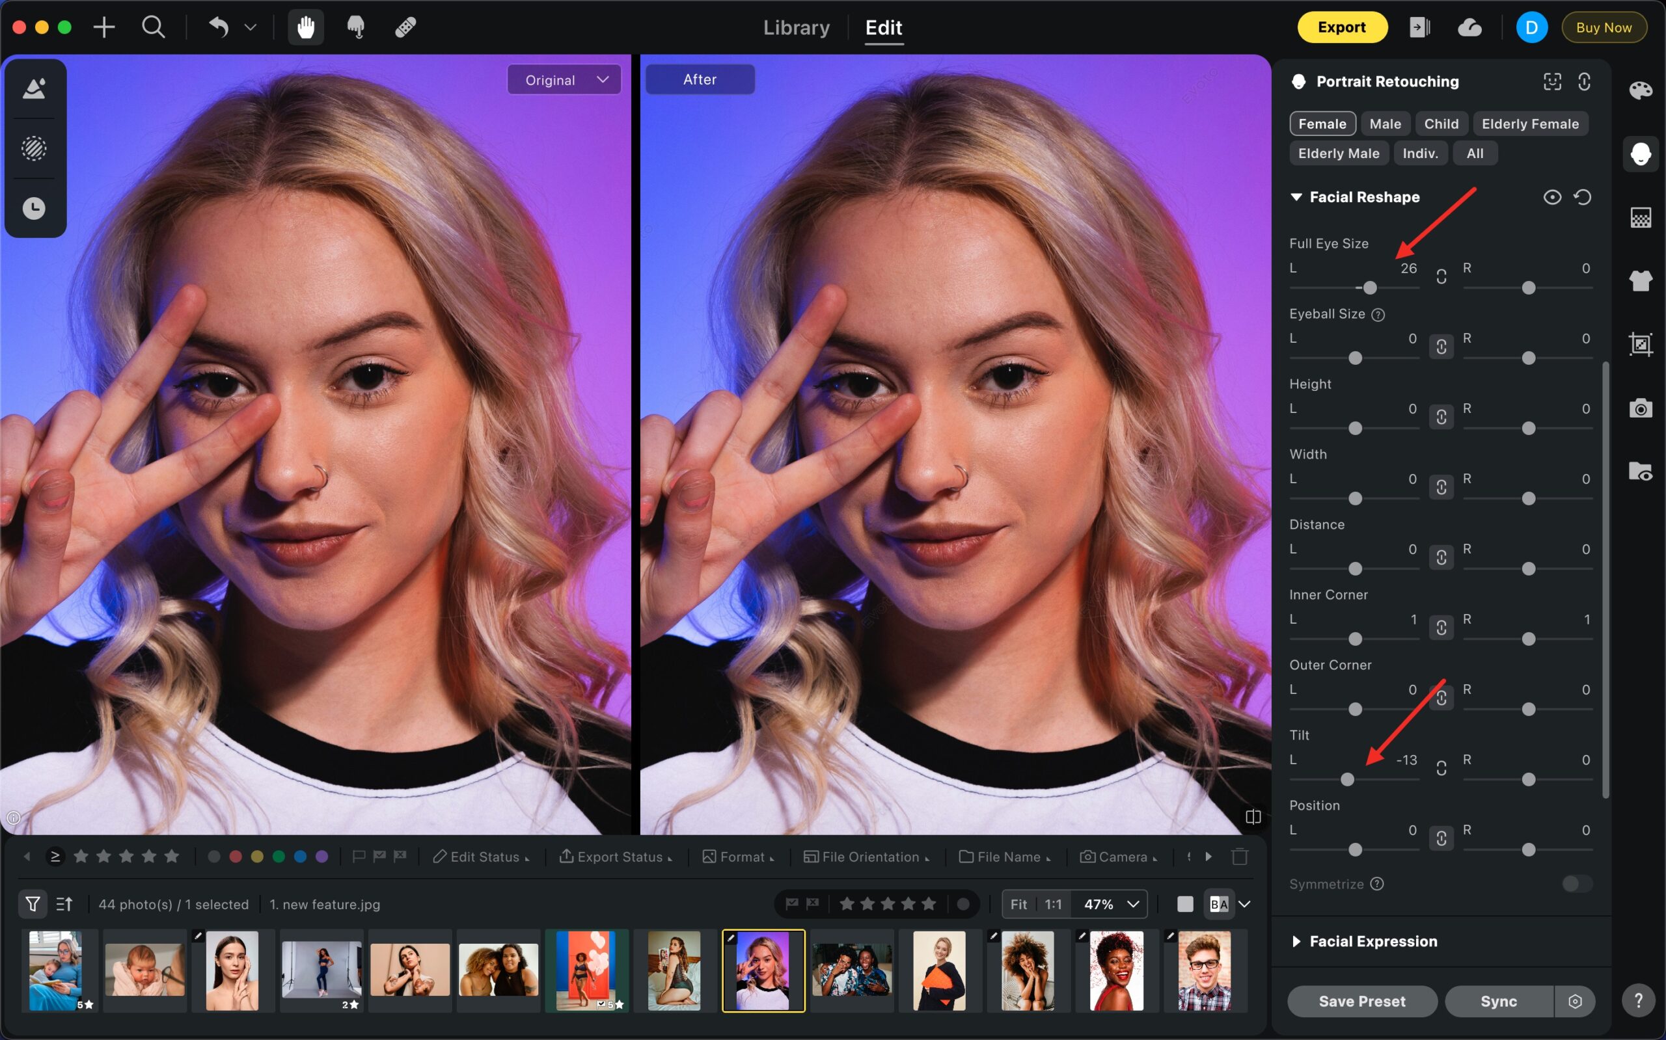Screen dimensions: 1666x1040
Task: Toggle the Symmetrize switch
Action: [1577, 884]
